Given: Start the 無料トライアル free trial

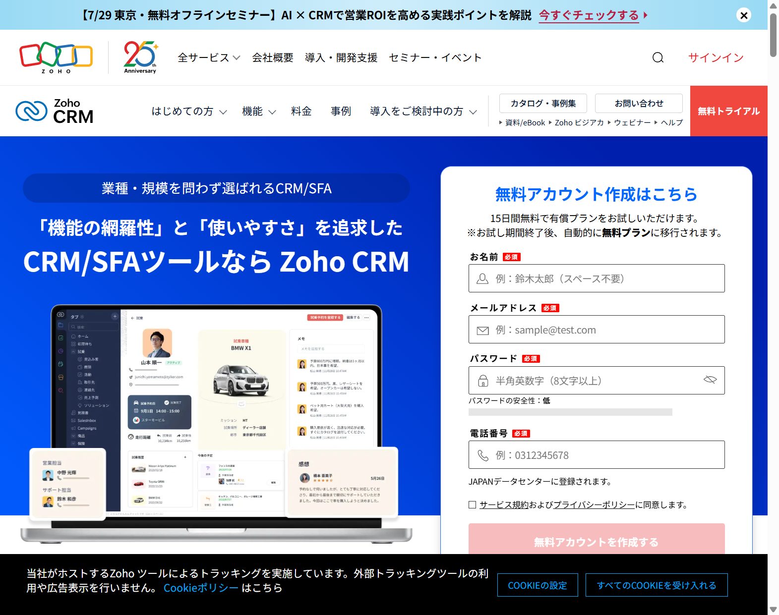Looking at the screenshot, I should click(728, 111).
